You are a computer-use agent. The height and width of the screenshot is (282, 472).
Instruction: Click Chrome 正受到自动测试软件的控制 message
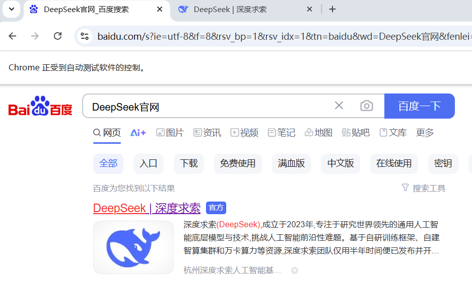coord(77,67)
